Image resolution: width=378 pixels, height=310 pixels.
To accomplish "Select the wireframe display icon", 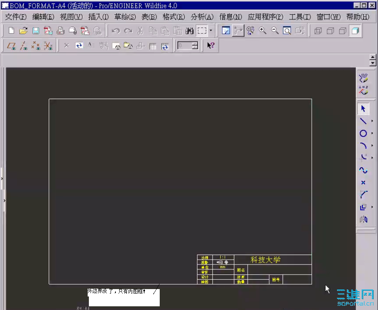I will [x=318, y=31].
